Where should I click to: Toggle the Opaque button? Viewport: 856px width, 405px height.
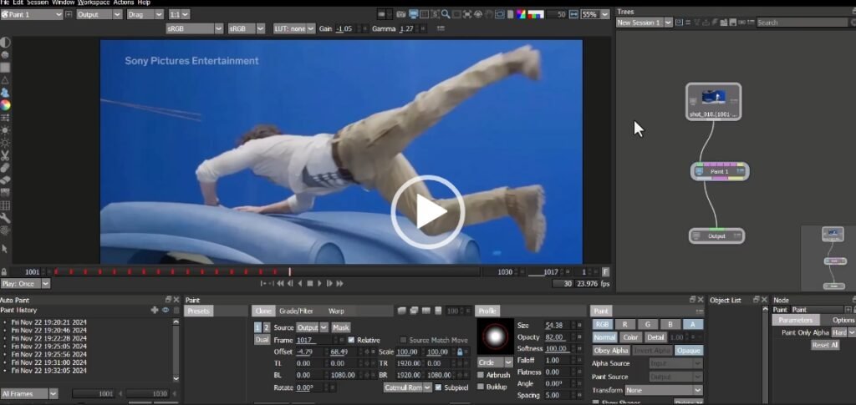coord(689,351)
